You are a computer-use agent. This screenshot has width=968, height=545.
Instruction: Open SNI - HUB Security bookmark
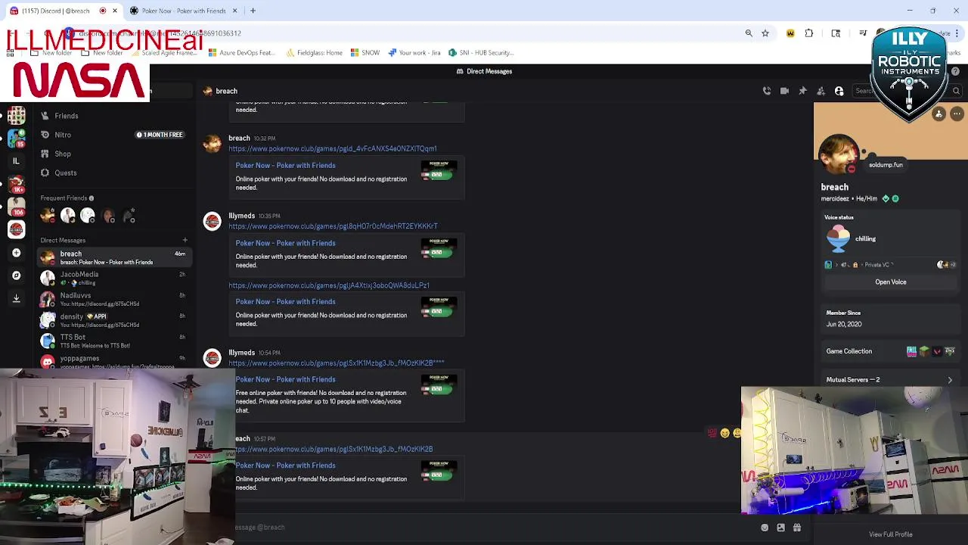482,53
